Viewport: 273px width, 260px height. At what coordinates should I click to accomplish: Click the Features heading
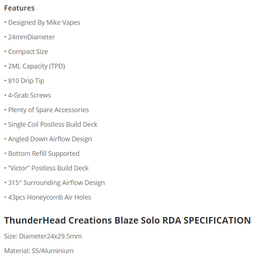tap(19, 8)
